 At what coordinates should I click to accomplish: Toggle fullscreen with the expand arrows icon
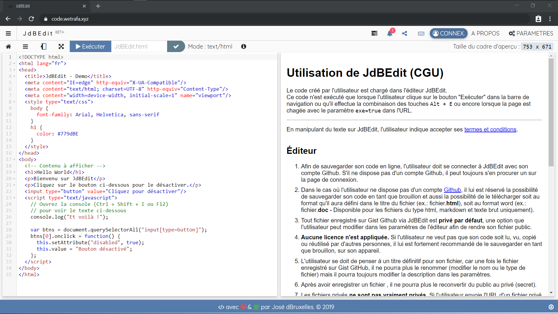pyautogui.click(x=61, y=47)
